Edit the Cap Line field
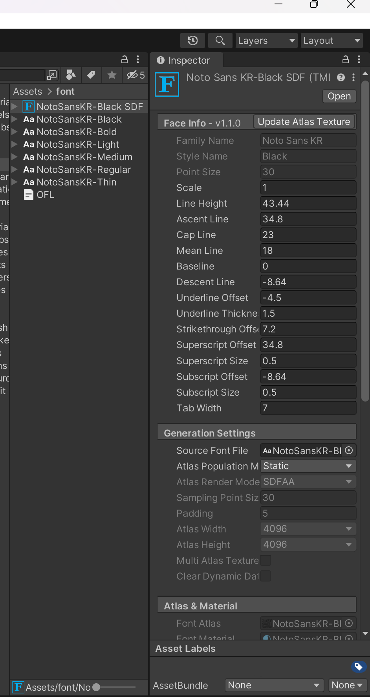The height and width of the screenshot is (697, 370). click(x=308, y=235)
